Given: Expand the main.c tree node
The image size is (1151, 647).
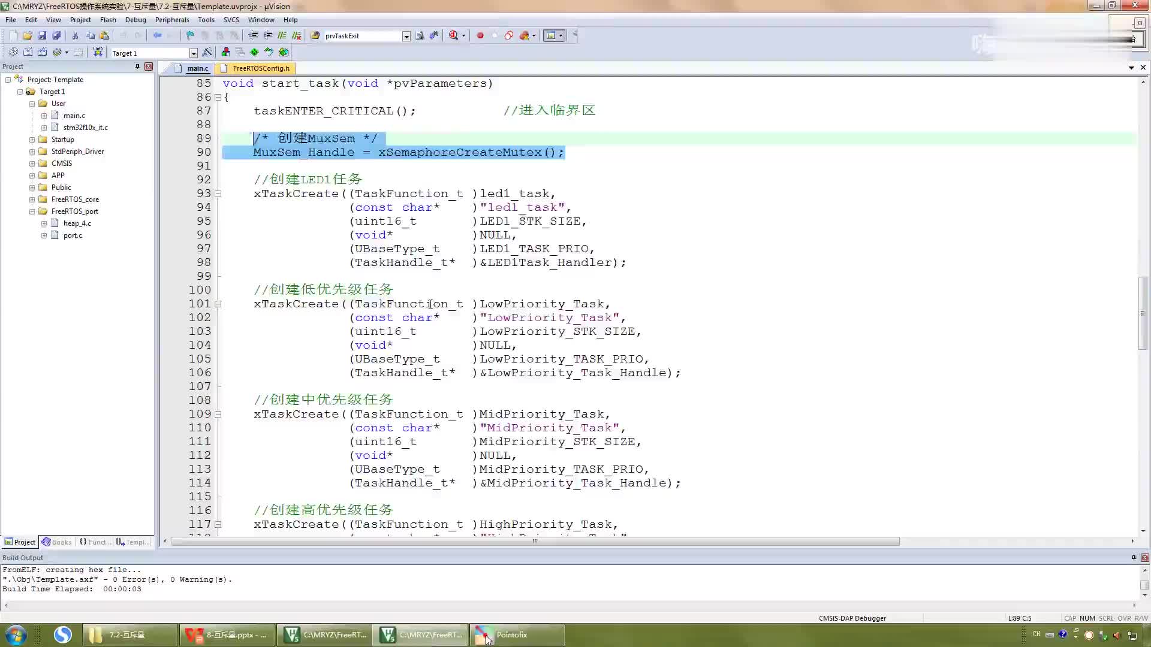Looking at the screenshot, I should [x=44, y=116].
